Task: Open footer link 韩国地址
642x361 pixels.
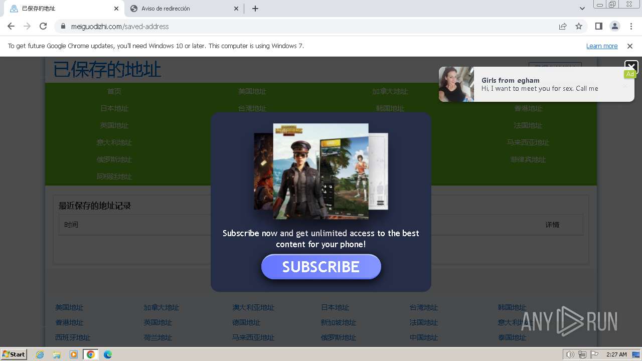Action: pyautogui.click(x=512, y=307)
